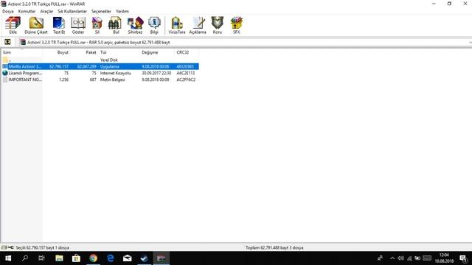Click the taskbar clock showing 12:04
This screenshot has width=472, height=265.
pos(444,258)
